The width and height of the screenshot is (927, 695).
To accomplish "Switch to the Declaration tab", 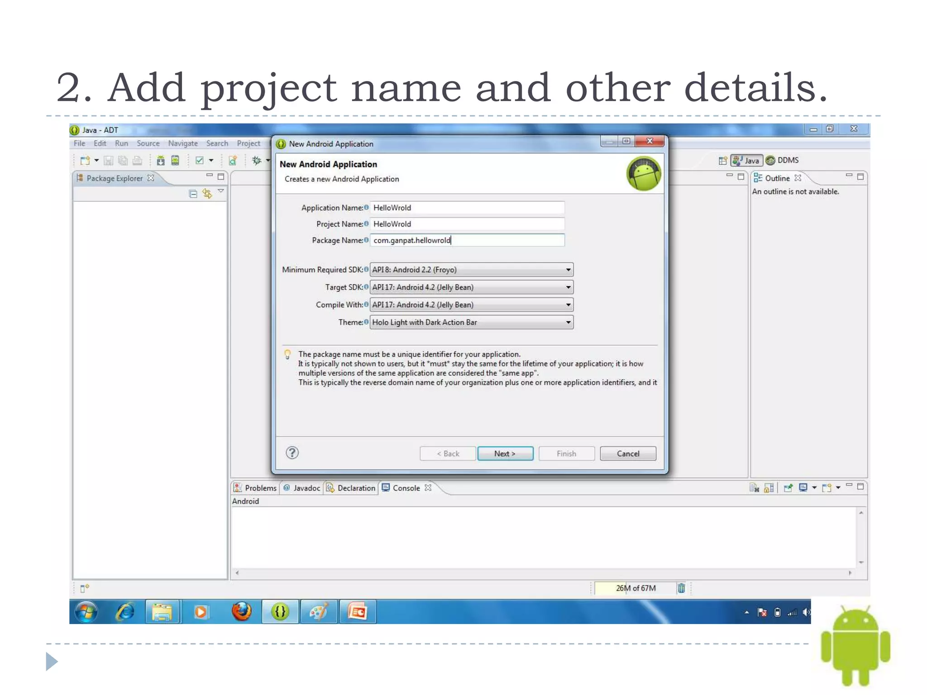I will tap(351, 488).
